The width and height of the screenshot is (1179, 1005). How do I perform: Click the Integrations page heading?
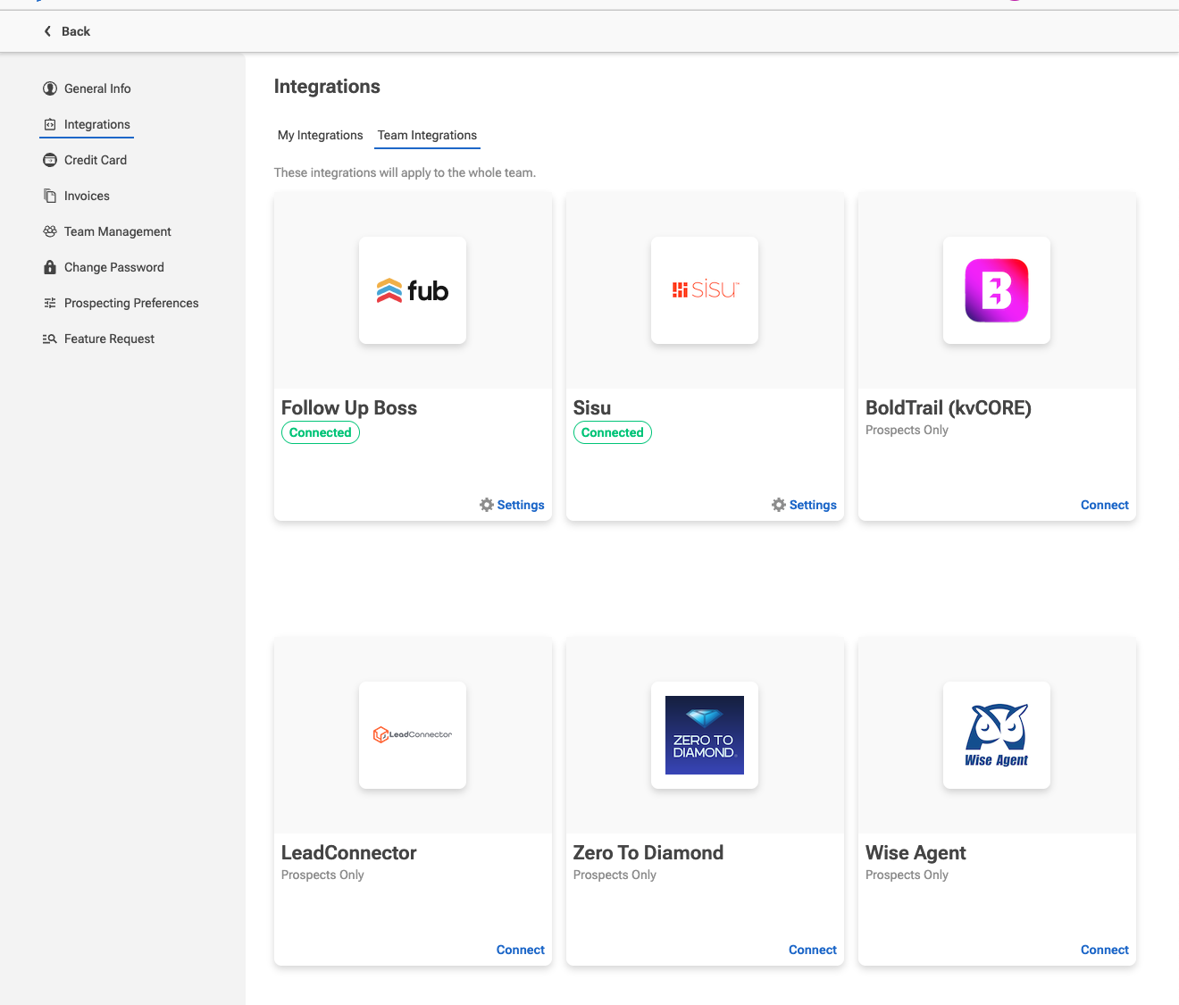click(x=327, y=87)
